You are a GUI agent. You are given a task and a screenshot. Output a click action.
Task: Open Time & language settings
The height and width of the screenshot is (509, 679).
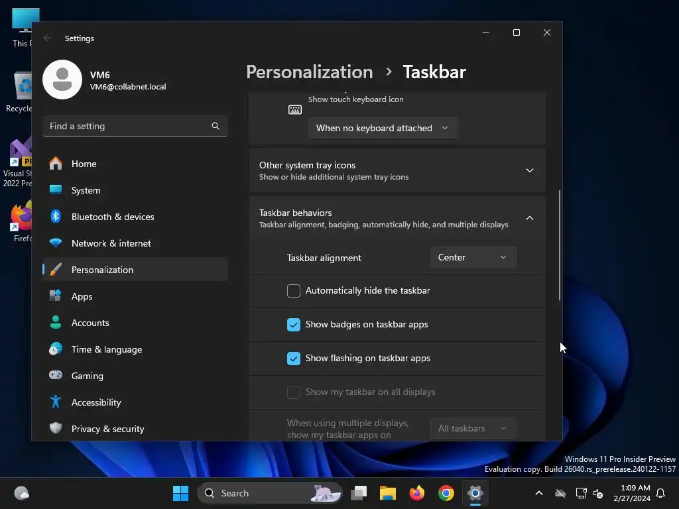point(135,349)
